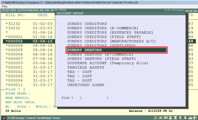Screen dimensions: 198x120
Task: Select plain SUNDRY CREDITORS group
Action: pyautogui.click(x=87, y=24)
